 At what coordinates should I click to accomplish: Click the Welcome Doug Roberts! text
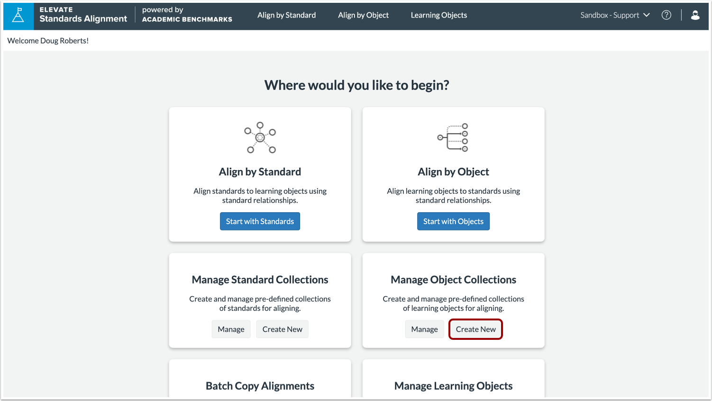[48, 41]
